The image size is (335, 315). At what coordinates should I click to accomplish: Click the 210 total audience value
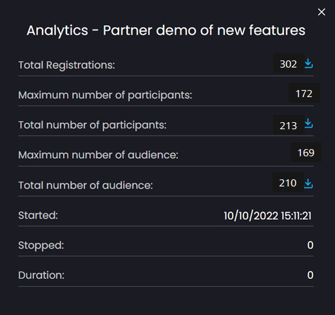tap(288, 183)
